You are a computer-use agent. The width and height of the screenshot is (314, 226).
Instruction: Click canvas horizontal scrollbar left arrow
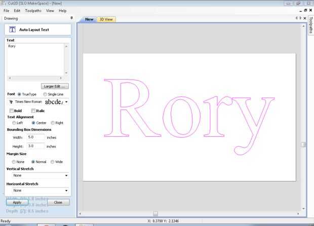click(x=80, y=214)
